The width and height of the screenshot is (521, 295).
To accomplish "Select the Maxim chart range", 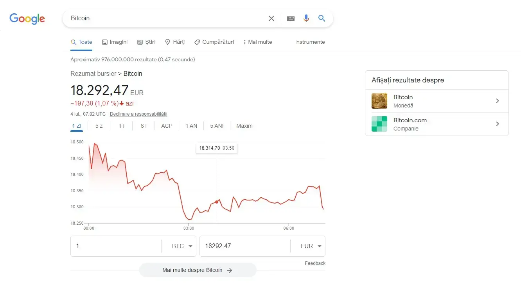I will pos(244,126).
